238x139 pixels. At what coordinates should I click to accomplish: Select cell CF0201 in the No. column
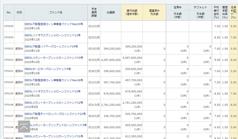[9, 71]
